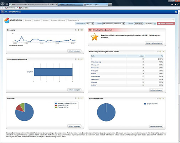Click the power/logout icon in WebAnalytics header
Viewport: 180px width, 143px height.
[x=176, y=12]
